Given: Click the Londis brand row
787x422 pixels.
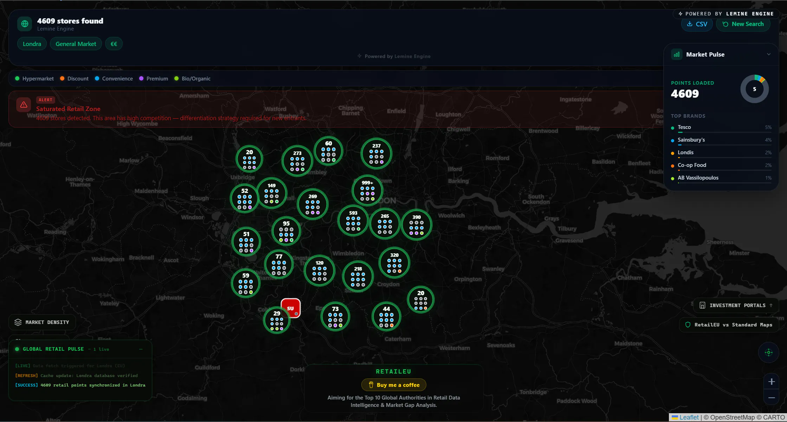Looking at the screenshot, I should pos(721,153).
